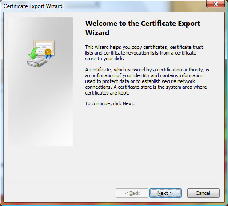Click the paragraph beginning A certificate, which is issued
228x206 pixels.
pos(147,81)
